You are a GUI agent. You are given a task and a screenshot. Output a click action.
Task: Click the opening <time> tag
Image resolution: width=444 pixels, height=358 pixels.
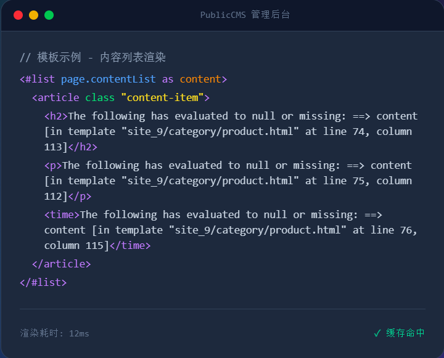click(x=62, y=214)
